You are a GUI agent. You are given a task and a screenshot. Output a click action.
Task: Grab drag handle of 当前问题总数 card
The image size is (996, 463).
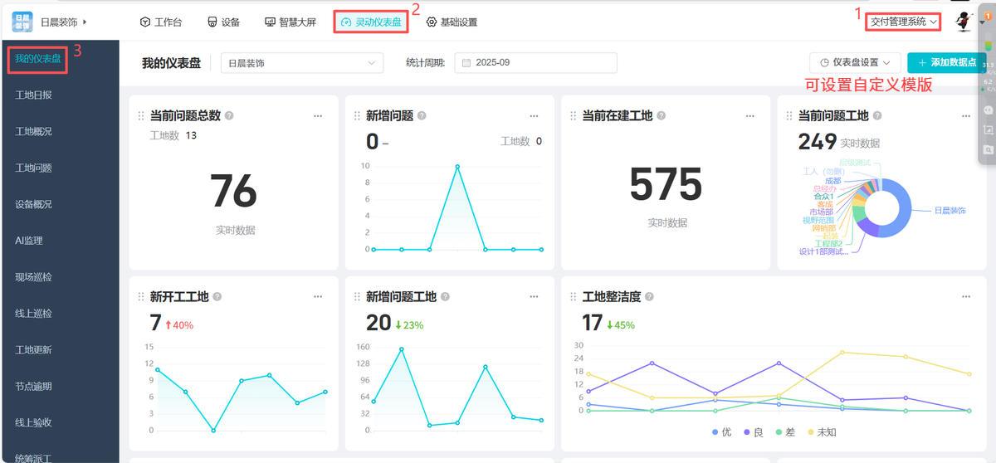pyautogui.click(x=141, y=116)
